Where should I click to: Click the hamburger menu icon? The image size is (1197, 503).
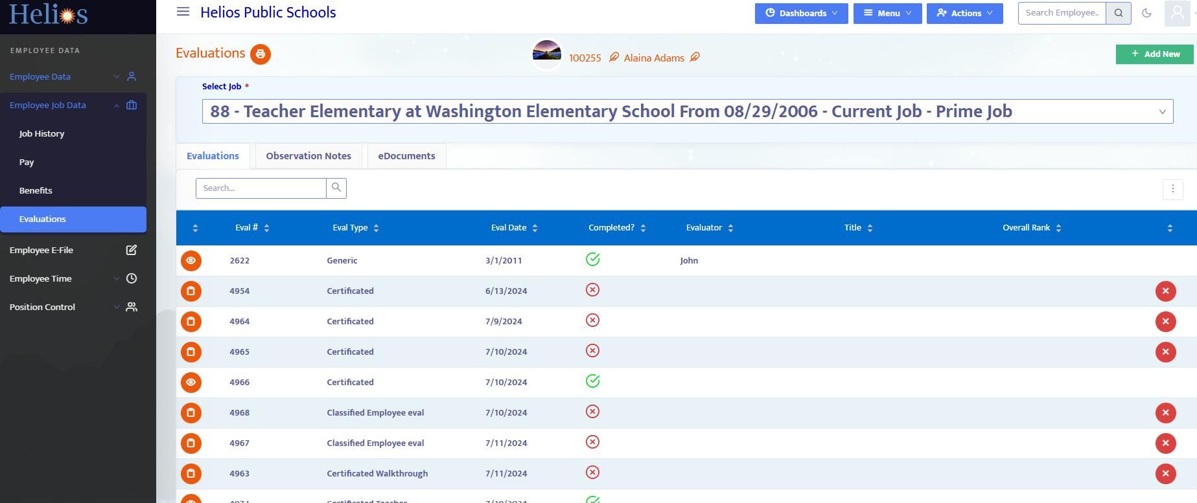click(183, 12)
